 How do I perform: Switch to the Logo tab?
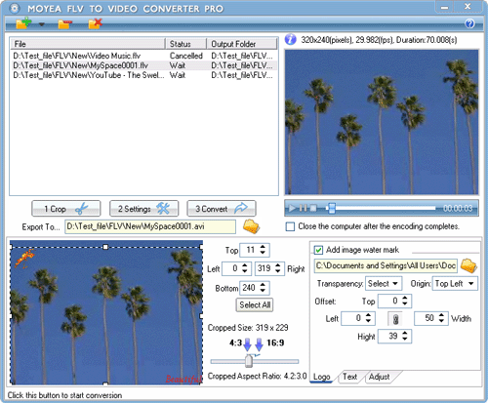point(321,377)
